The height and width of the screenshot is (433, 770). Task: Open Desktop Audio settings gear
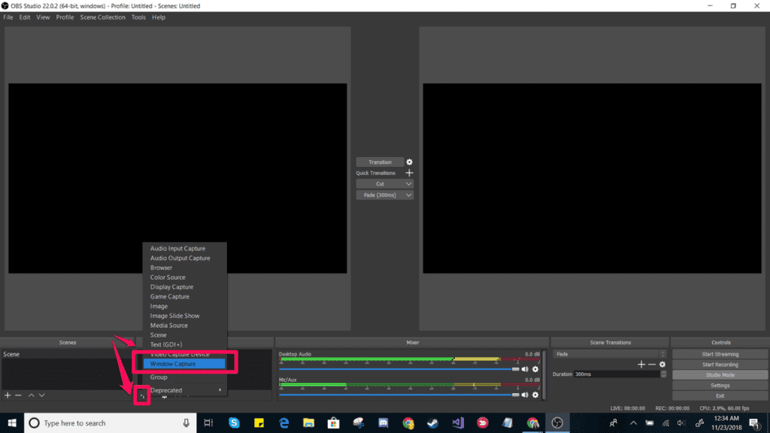pyautogui.click(x=535, y=369)
